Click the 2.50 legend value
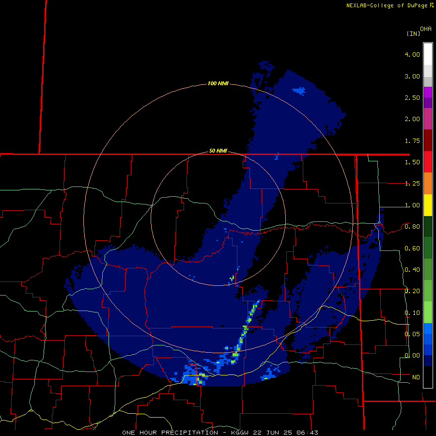Screen dimensions: 436x436 (412, 97)
